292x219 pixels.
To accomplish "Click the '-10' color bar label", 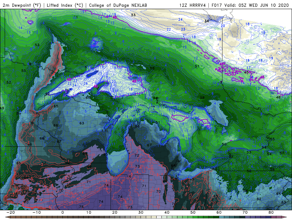I will pyautogui.click(x=36, y=212).
